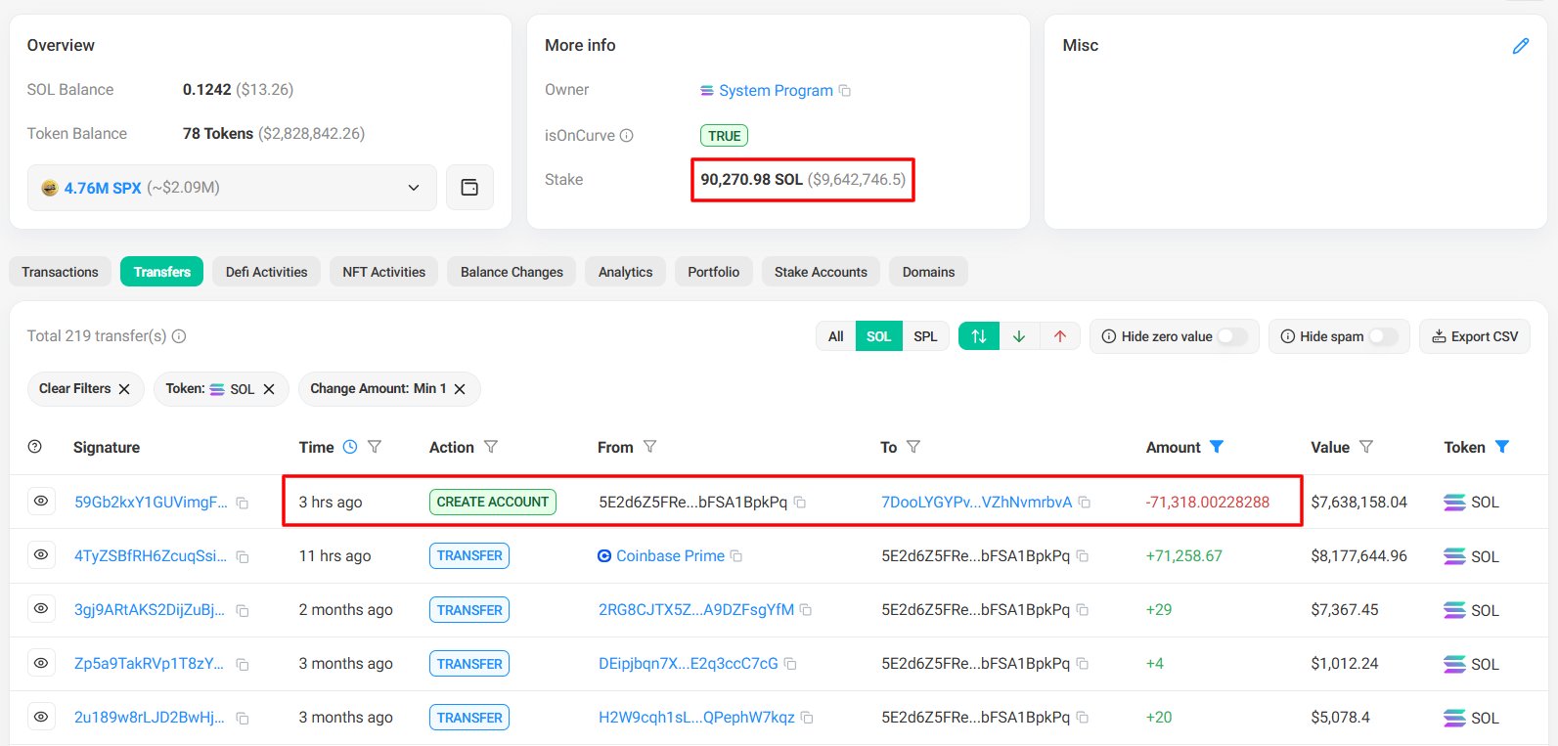Select the SOL token filter button
This screenshot has height=746, width=1558.
point(878,336)
